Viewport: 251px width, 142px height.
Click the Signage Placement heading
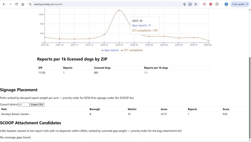[x=19, y=90]
